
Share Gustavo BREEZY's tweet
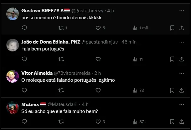pyautogui.click(x=182, y=28)
